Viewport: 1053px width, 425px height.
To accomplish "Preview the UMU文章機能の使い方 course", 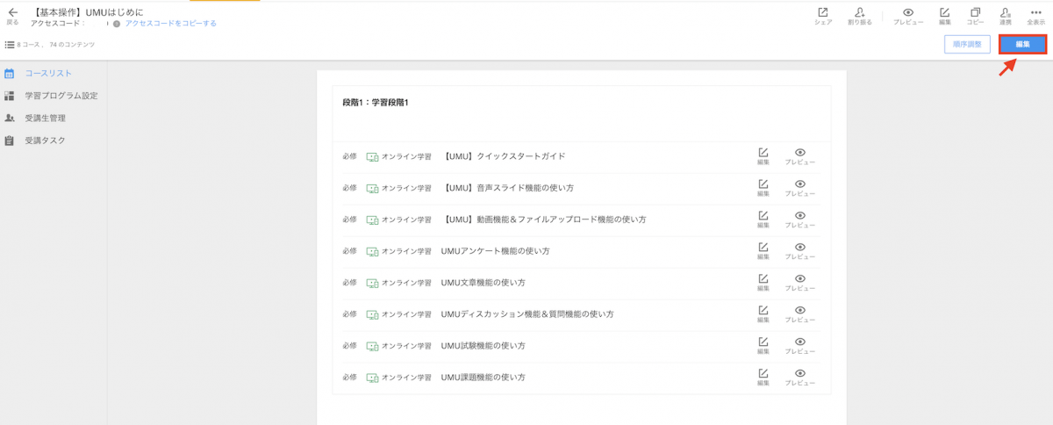I will (799, 283).
